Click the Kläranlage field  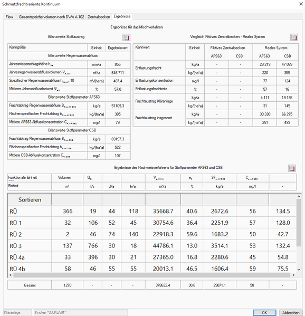(17, 313)
